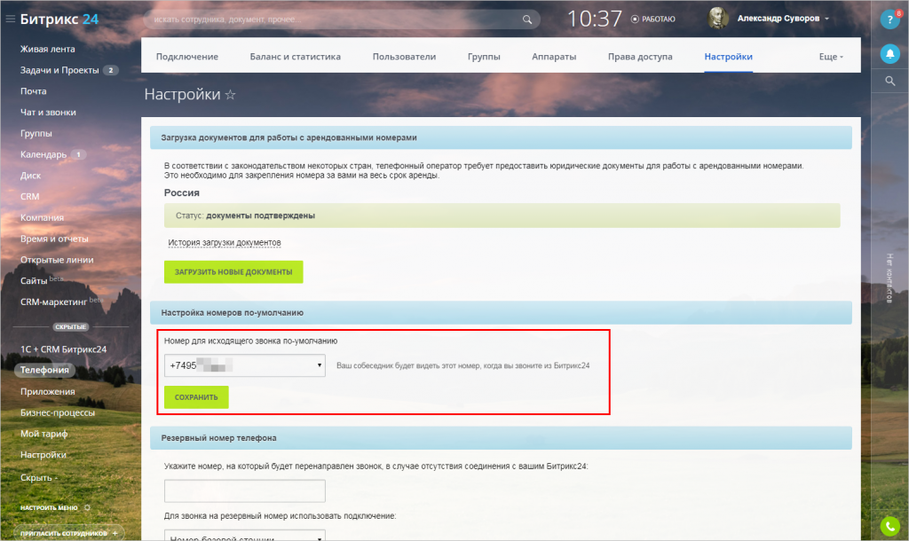This screenshot has width=909, height=541.
Task: Switch to the Баланс и статистика tab
Action: pyautogui.click(x=295, y=57)
